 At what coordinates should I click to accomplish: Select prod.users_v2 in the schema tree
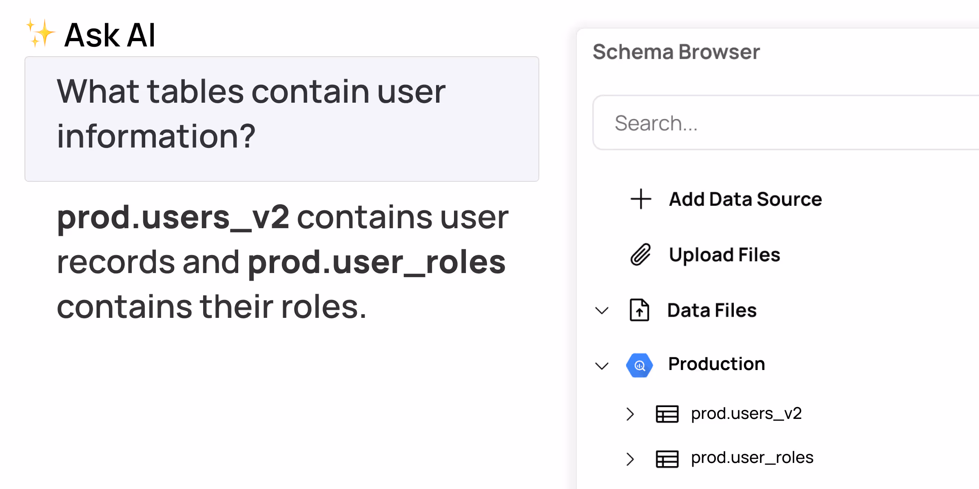tap(746, 414)
